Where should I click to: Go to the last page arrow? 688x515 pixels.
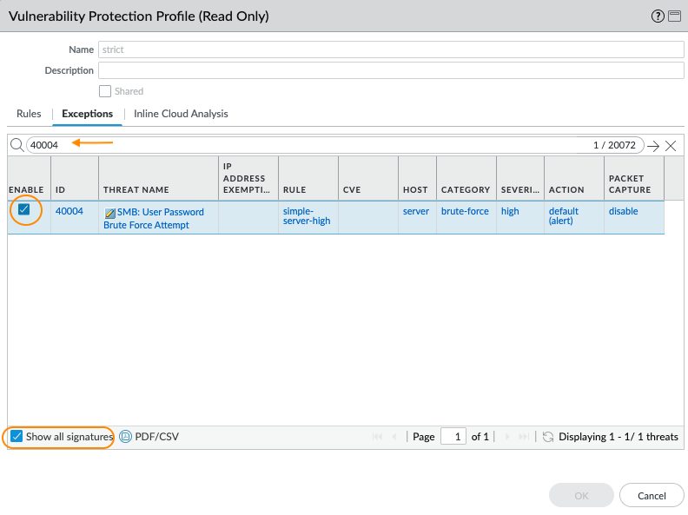pyautogui.click(x=523, y=437)
